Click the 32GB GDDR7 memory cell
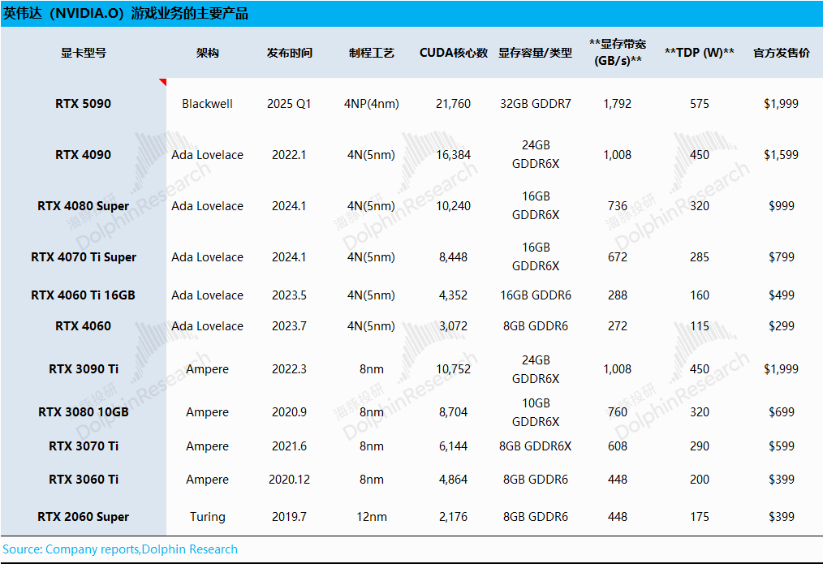This screenshot has width=823, height=564. coord(536,104)
